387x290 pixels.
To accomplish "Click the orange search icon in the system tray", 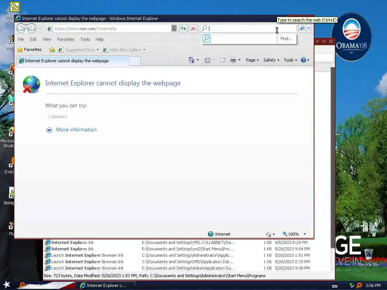I will [x=359, y=285].
